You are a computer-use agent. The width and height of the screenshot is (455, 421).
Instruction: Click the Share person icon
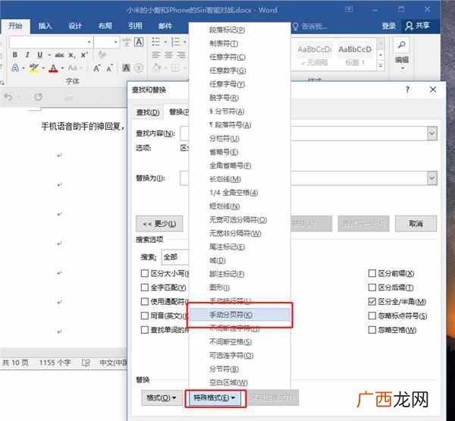pyautogui.click(x=409, y=26)
